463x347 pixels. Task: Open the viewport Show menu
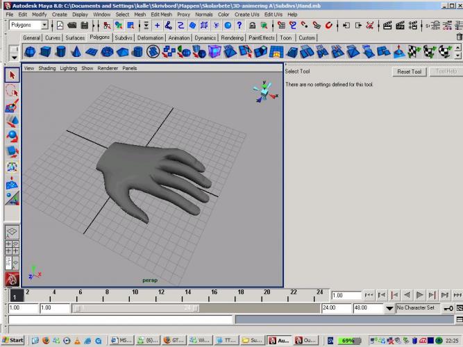87,68
